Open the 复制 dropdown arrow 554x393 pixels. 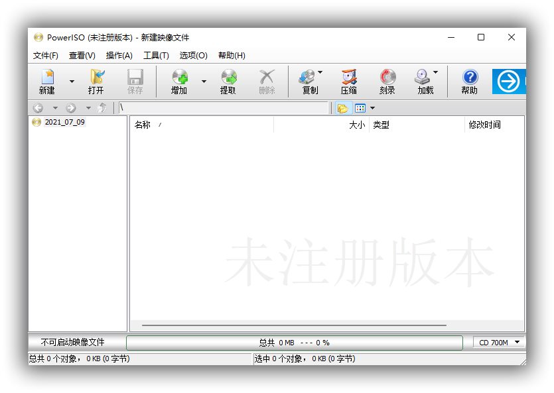[x=320, y=72]
